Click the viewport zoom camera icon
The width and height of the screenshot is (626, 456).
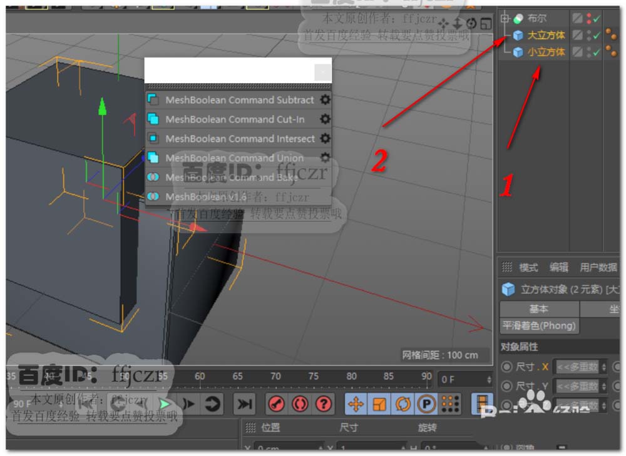coord(458,24)
